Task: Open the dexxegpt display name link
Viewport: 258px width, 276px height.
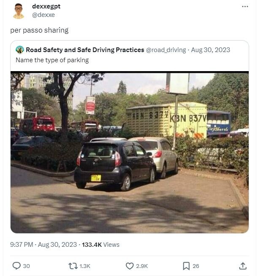Action: 46,7
